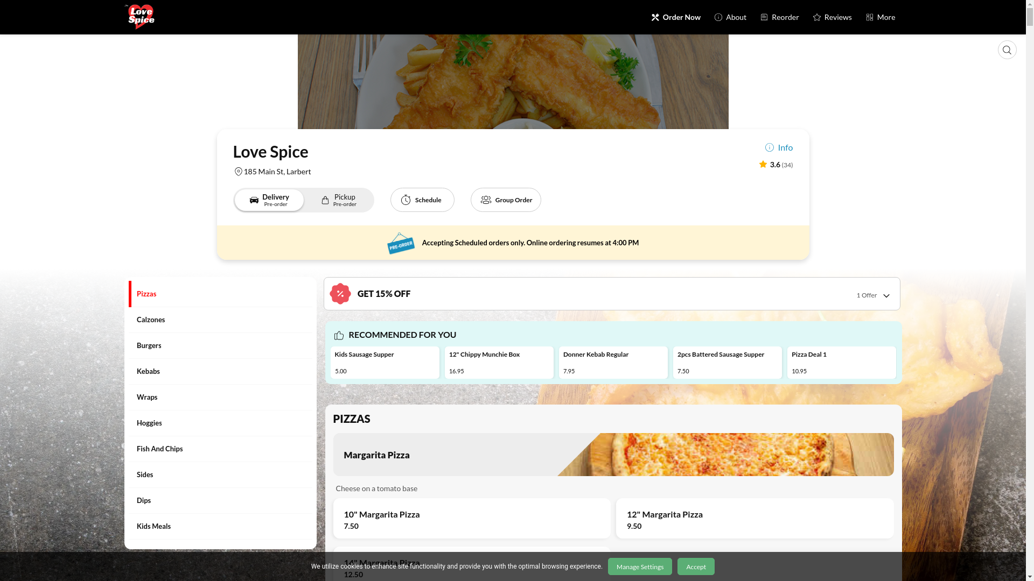Select the Burgers category
The image size is (1034, 581).
(220, 346)
